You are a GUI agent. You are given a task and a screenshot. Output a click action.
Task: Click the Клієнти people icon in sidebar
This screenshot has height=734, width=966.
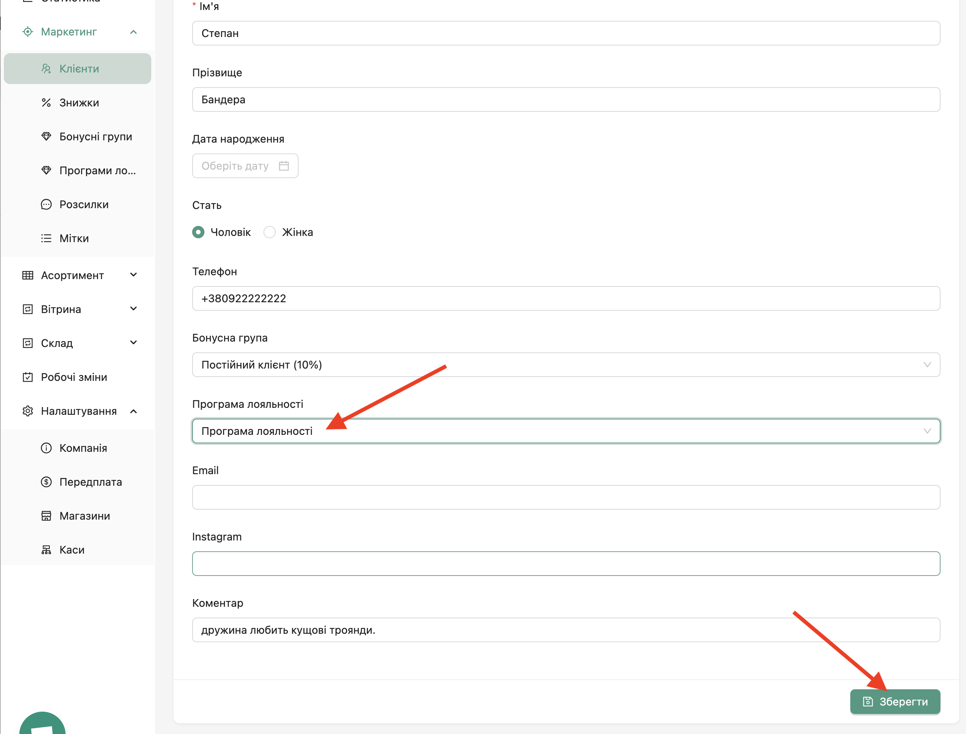tap(46, 69)
